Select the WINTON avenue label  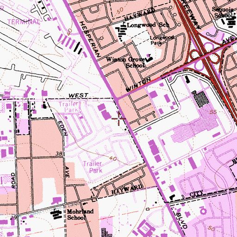point(138,84)
